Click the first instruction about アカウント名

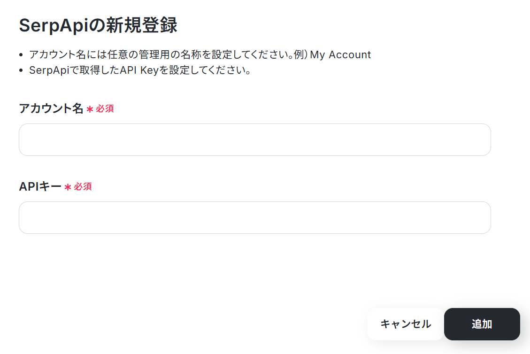tap(200, 54)
